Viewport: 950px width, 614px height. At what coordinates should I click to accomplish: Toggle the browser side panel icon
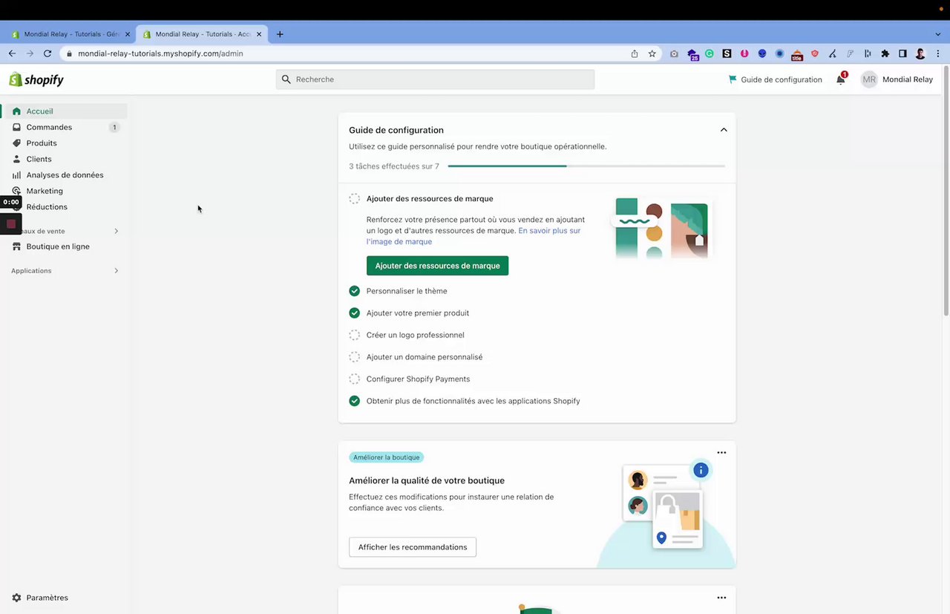coord(903,53)
